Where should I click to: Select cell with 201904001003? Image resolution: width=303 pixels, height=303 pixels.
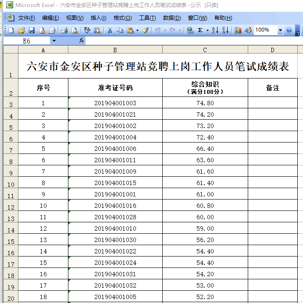pos(115,103)
